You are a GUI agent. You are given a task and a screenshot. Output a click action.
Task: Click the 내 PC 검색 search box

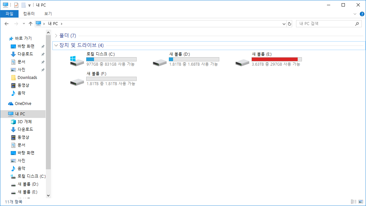click(x=325, y=24)
